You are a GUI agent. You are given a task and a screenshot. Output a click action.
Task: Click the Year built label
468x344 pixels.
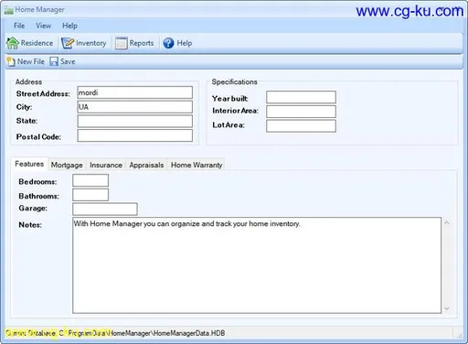tap(230, 99)
